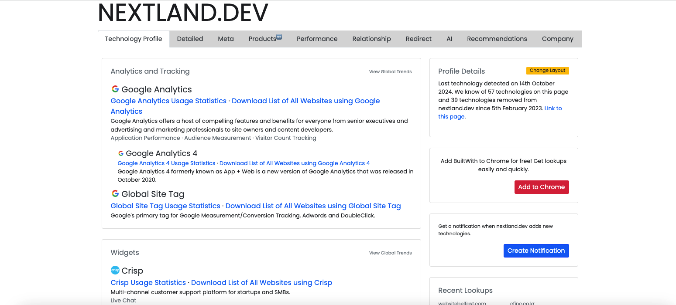Viewport: 676px width, 305px height.
Task: Click the Link to this page link
Action: 500,112
